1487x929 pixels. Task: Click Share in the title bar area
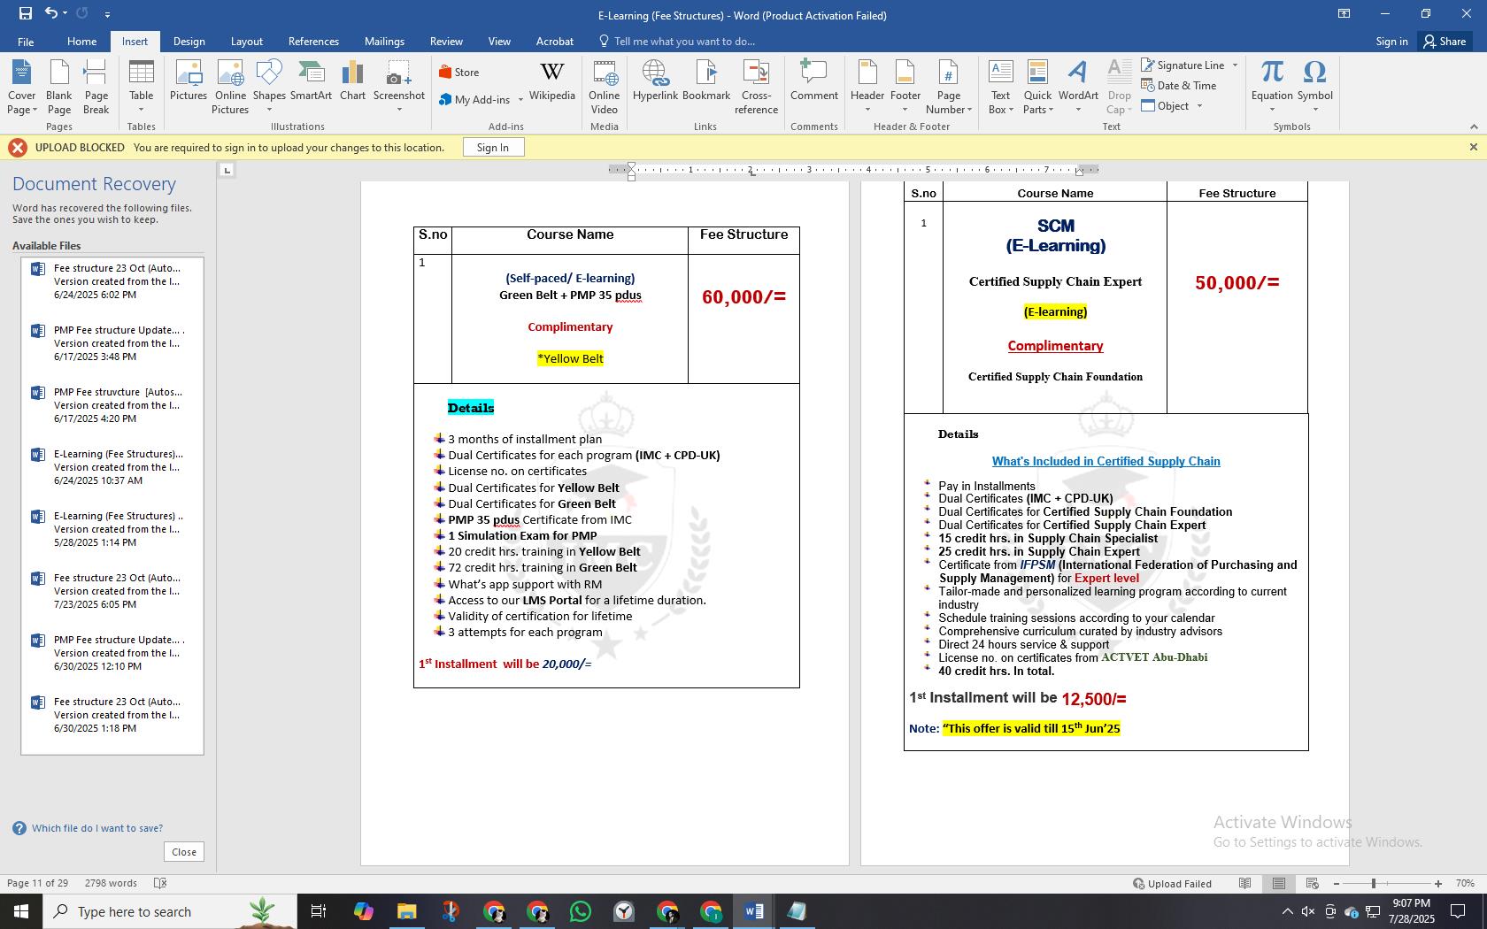pos(1445,42)
